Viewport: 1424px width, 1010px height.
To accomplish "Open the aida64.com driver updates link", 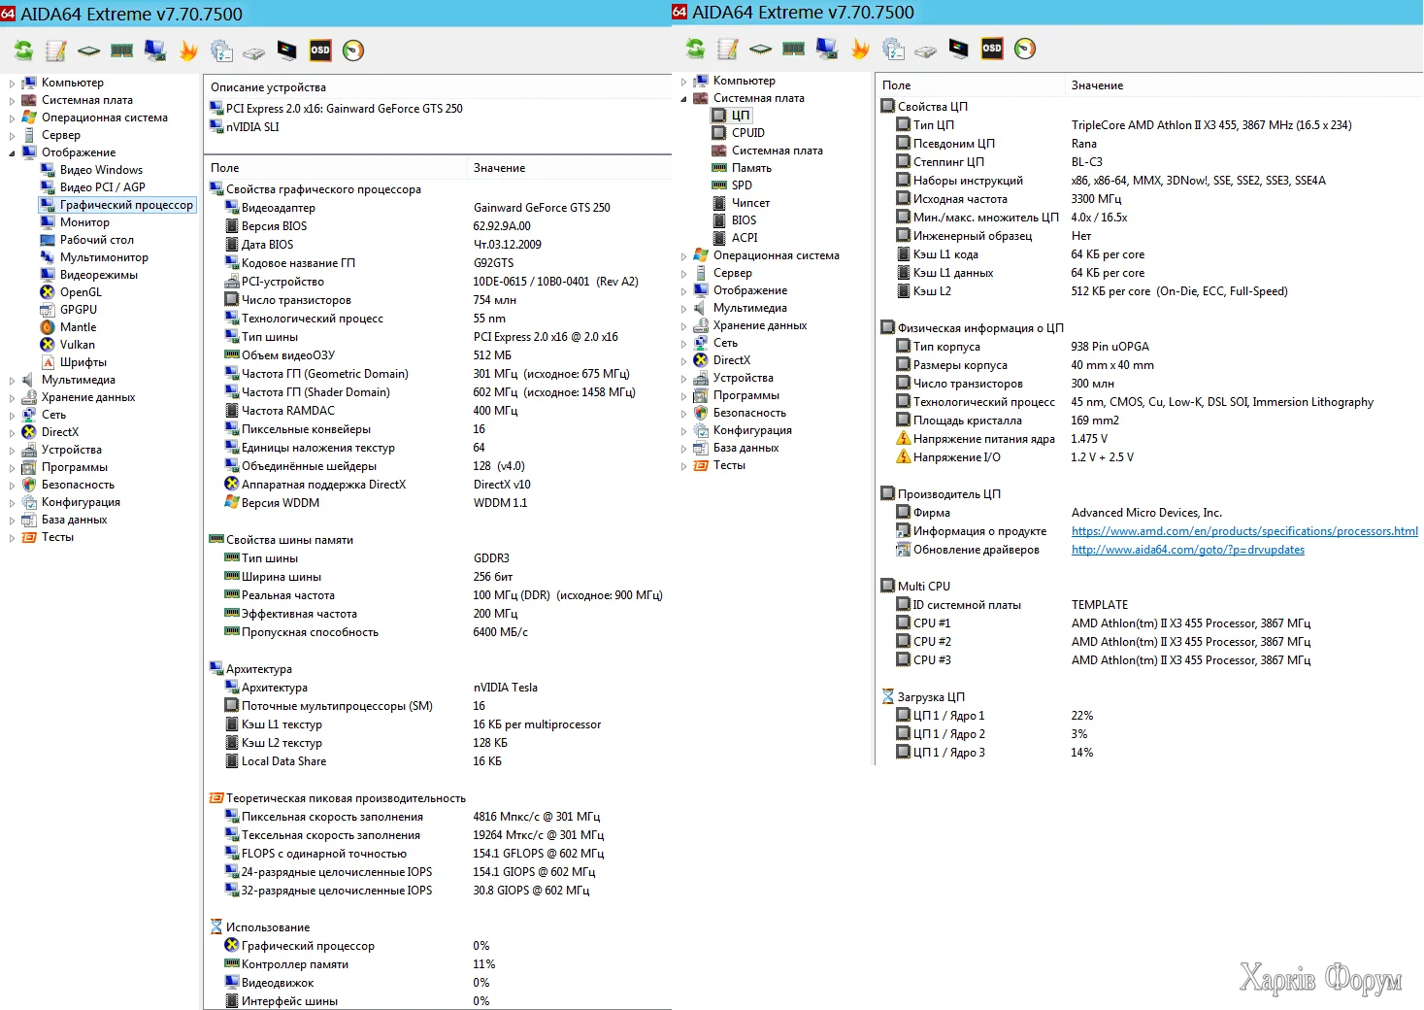I will [x=1188, y=550].
